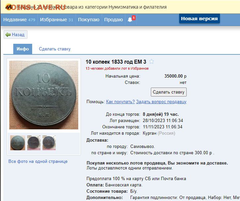Switch to the Сделать ставку tab

pyautogui.click(x=55, y=49)
